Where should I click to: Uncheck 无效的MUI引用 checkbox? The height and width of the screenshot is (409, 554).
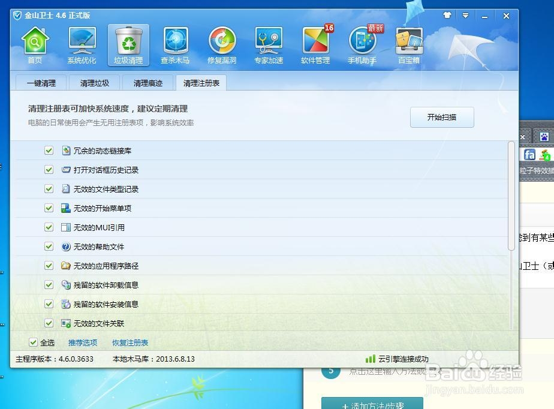click(x=49, y=227)
